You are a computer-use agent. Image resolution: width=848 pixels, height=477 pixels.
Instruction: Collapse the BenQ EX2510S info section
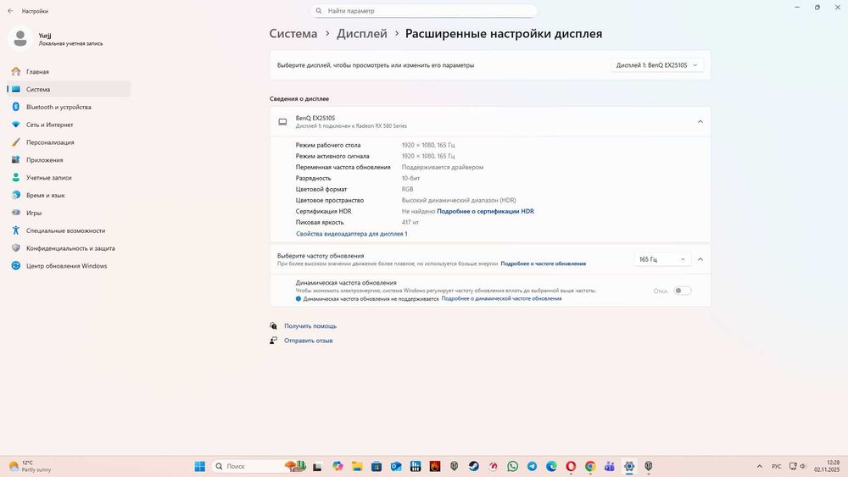pos(700,122)
